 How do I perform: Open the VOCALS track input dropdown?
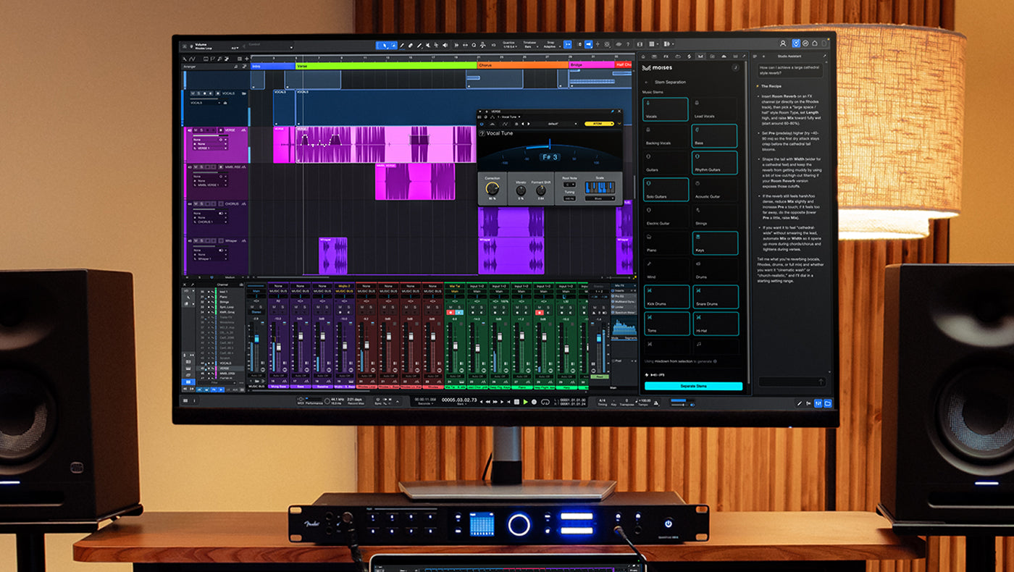click(205, 103)
